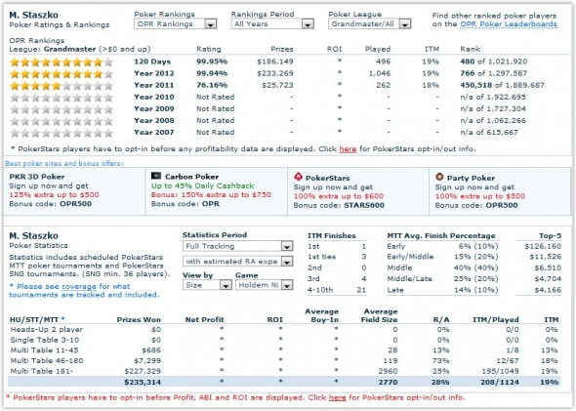Click the rating value 99.95%
The height and width of the screenshot is (411, 576).
(x=212, y=62)
